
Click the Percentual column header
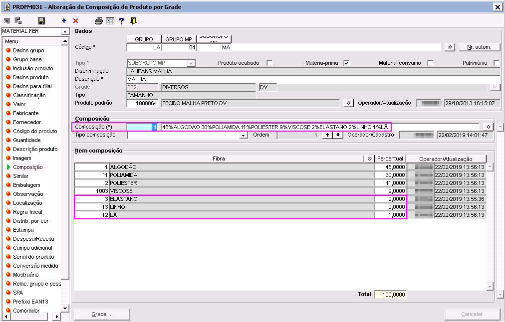(390, 159)
